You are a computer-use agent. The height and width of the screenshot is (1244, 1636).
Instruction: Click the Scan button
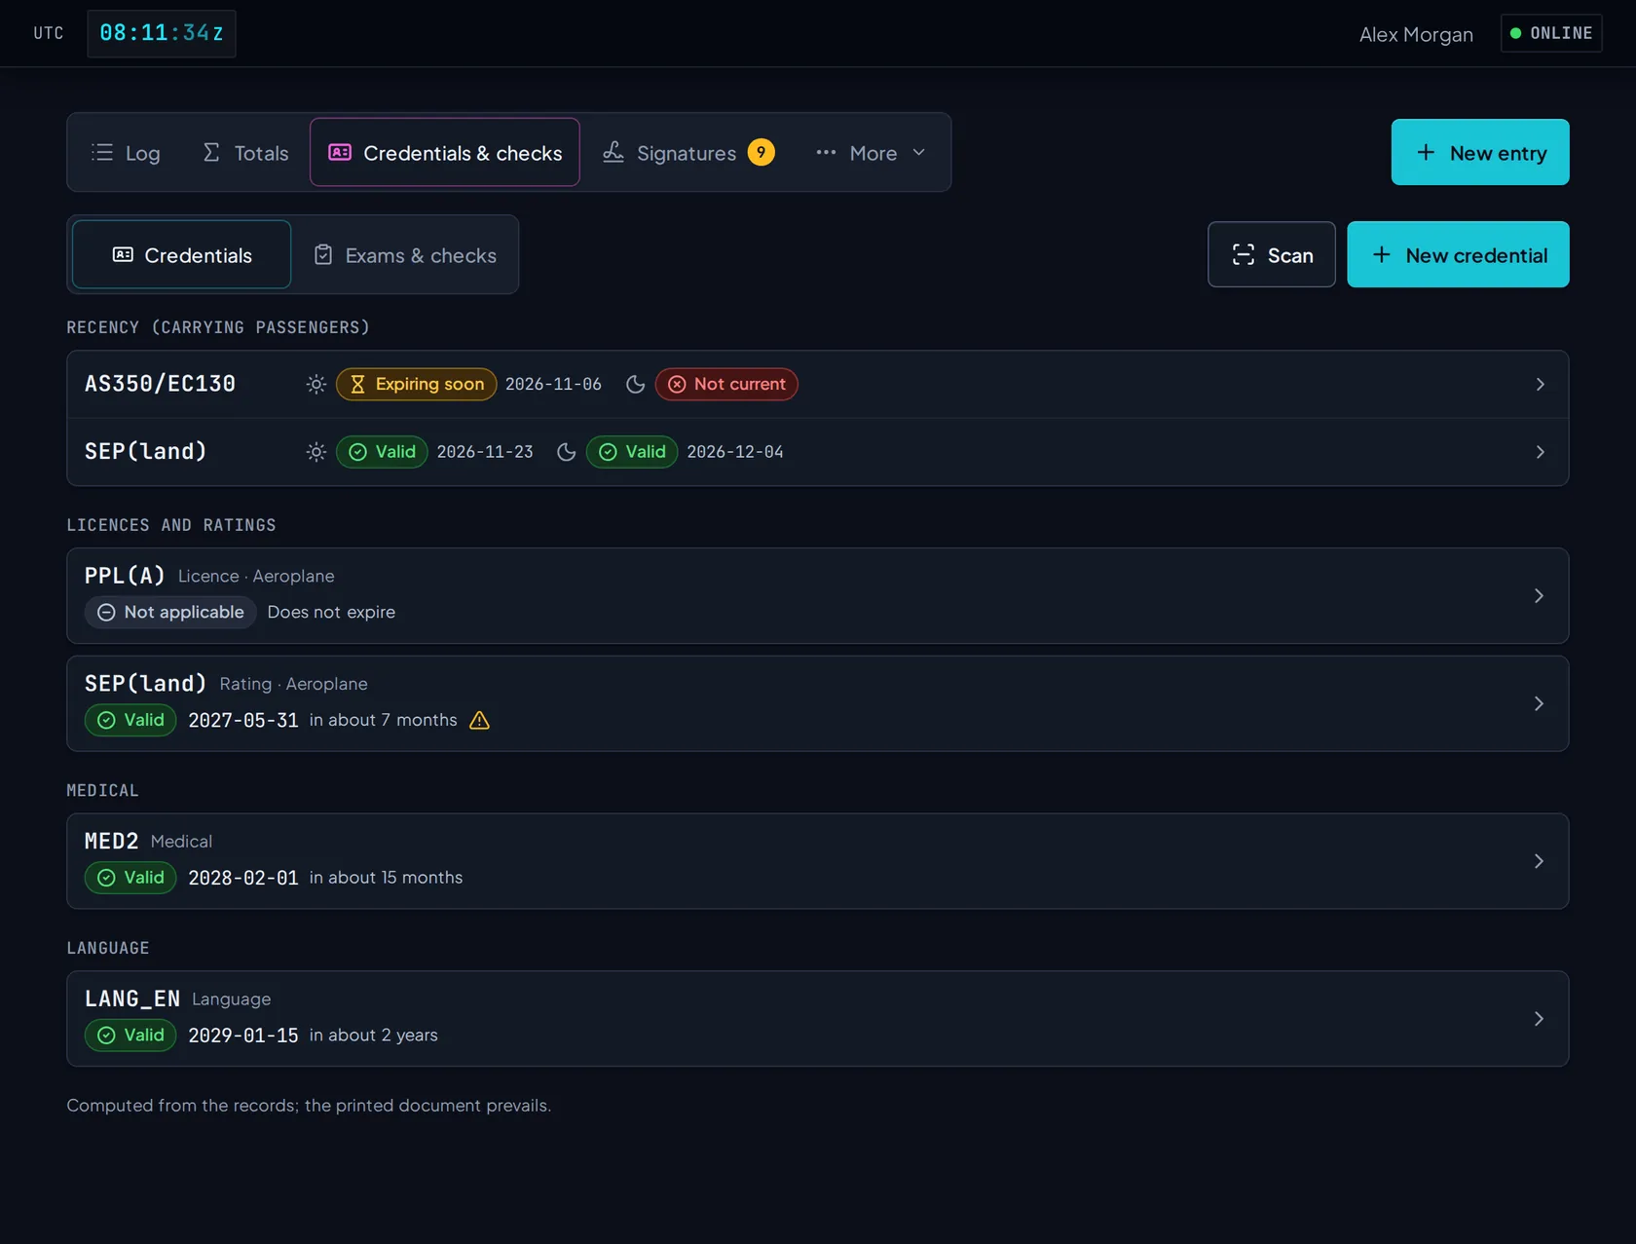click(1272, 254)
